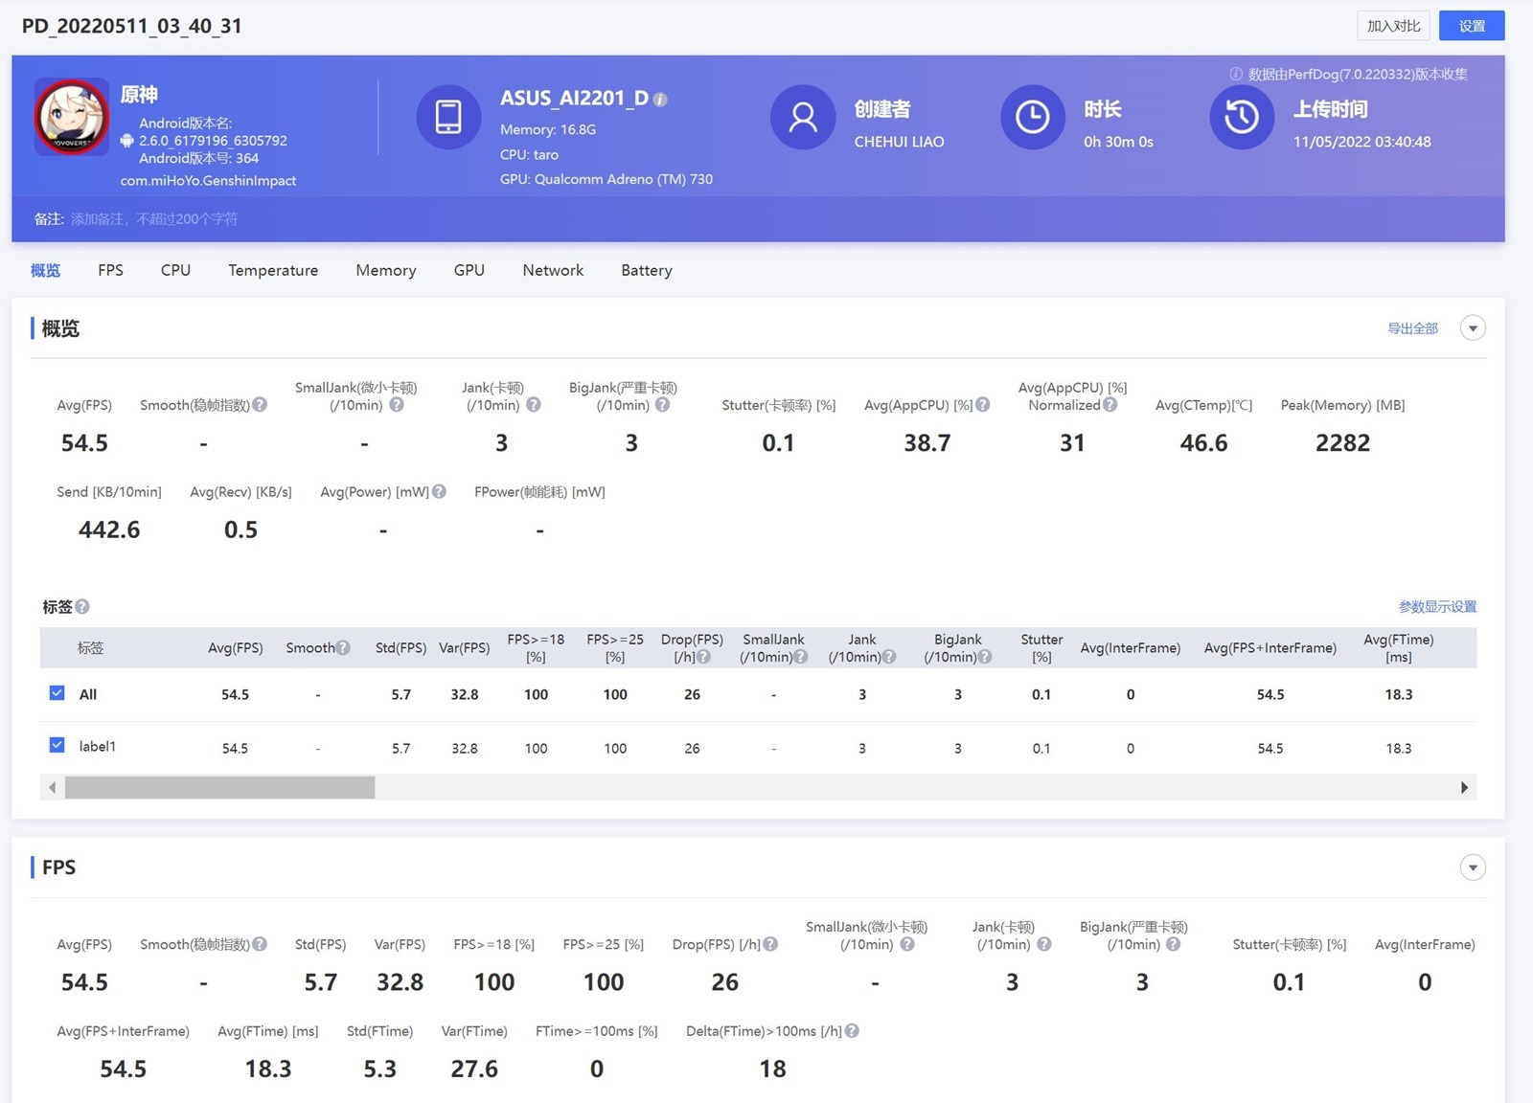Image resolution: width=1533 pixels, height=1103 pixels.
Task: Click the Genshin Impact app thumbnail
Action: (72, 117)
